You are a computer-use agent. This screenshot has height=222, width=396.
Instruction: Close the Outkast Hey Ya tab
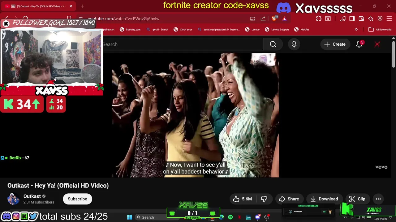click(x=71, y=6)
